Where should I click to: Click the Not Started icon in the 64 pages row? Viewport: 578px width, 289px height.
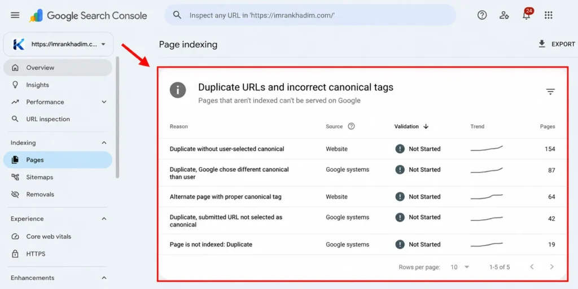(x=400, y=196)
